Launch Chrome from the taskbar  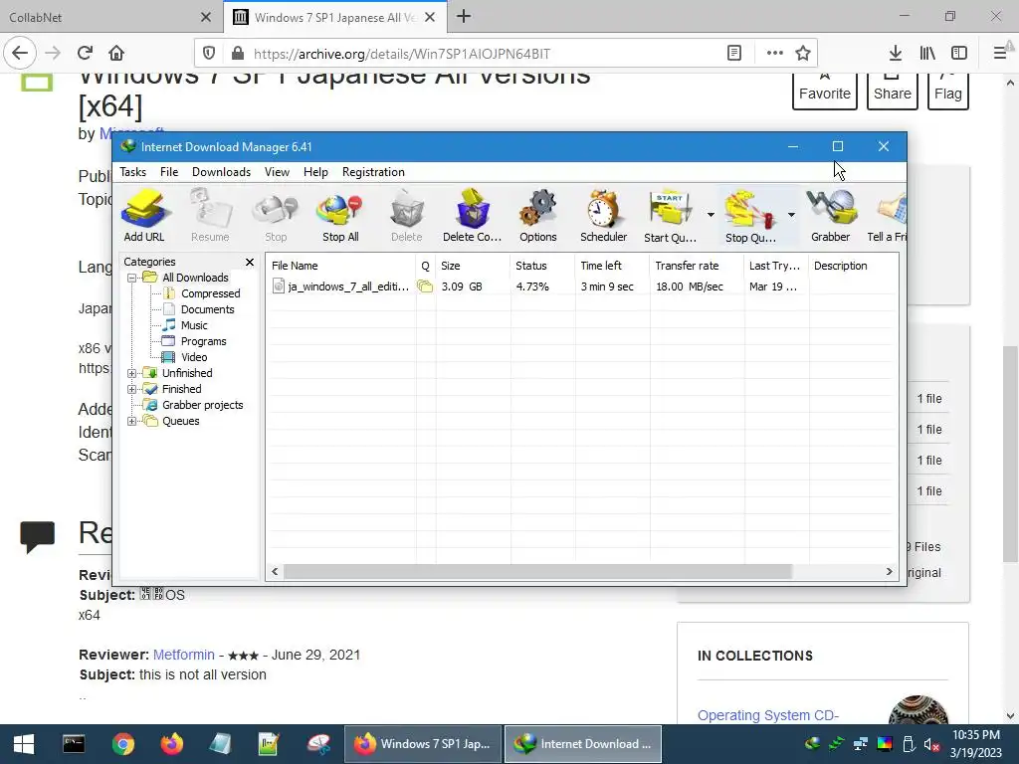coord(122,744)
